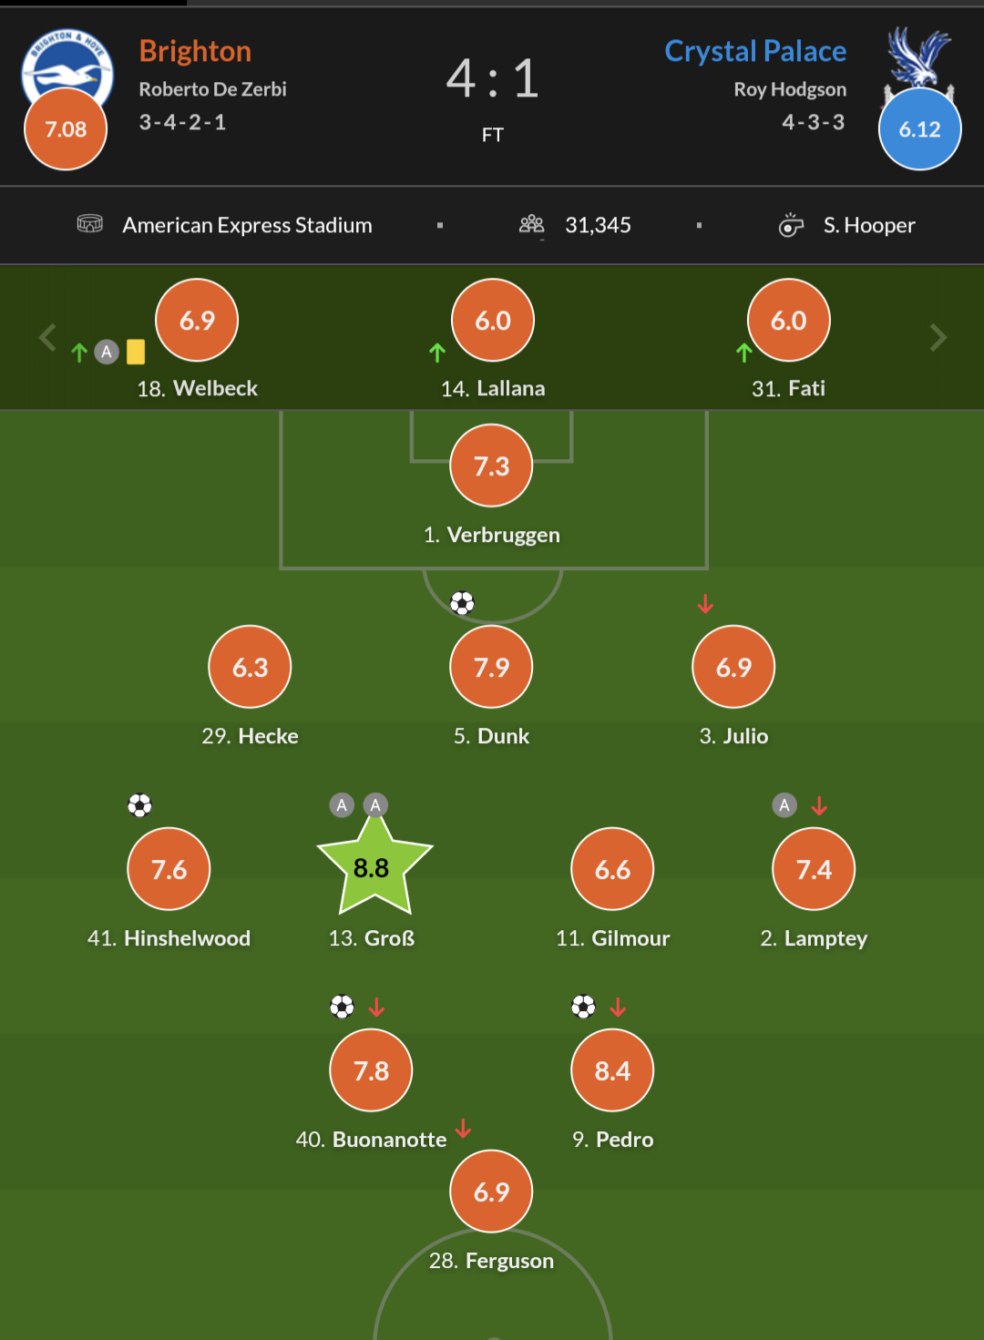Click Crystal Palace's 6.12 team rating badge
The width and height of the screenshot is (984, 1340).
point(919,128)
